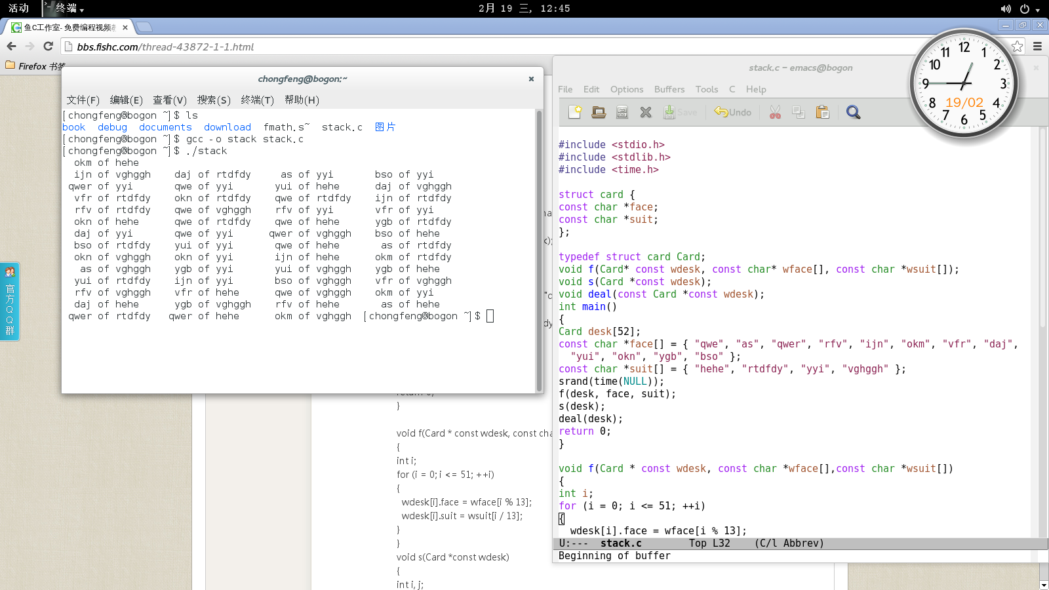Open the Emacs Edit menu

click(591, 89)
